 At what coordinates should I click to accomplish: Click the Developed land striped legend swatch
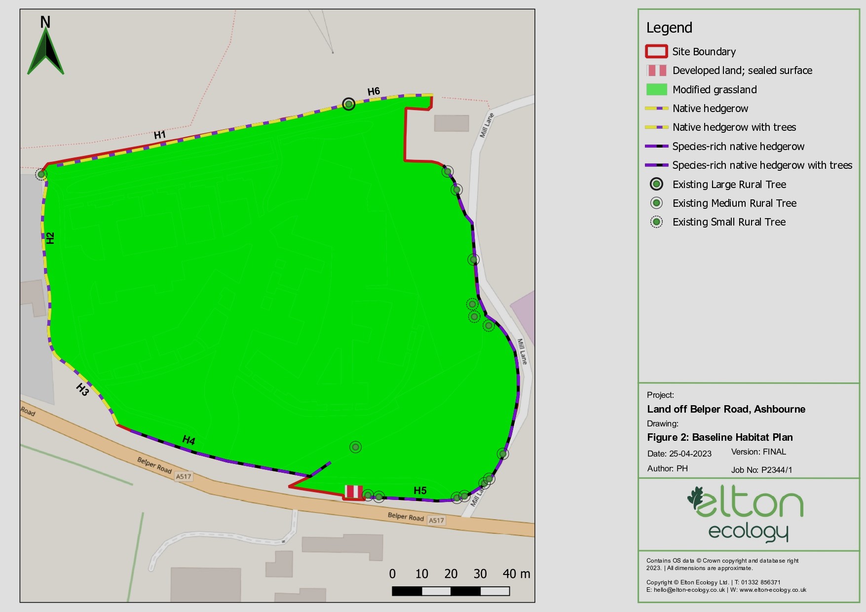click(x=656, y=71)
